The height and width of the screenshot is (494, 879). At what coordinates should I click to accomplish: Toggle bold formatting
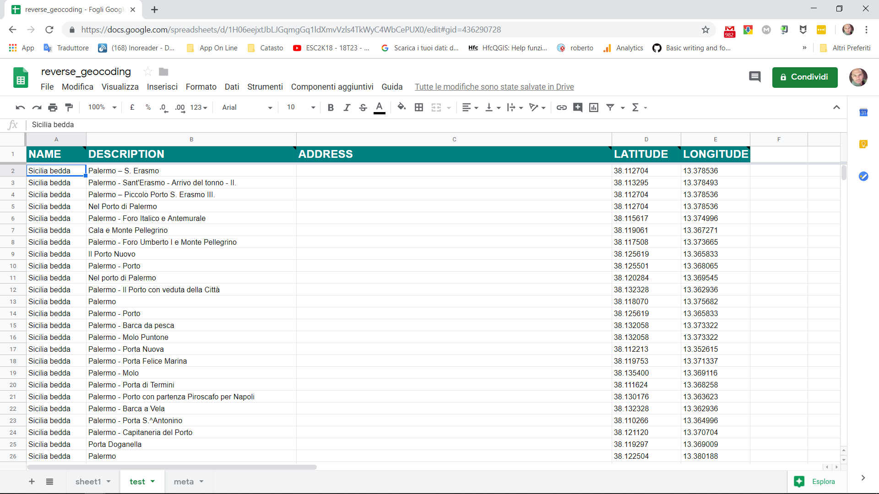click(331, 107)
